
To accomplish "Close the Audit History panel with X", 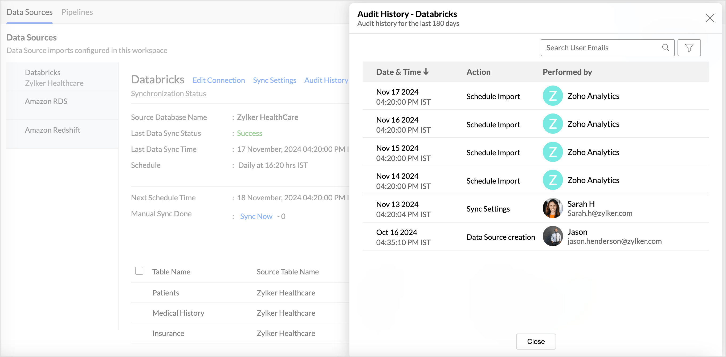I will [709, 18].
